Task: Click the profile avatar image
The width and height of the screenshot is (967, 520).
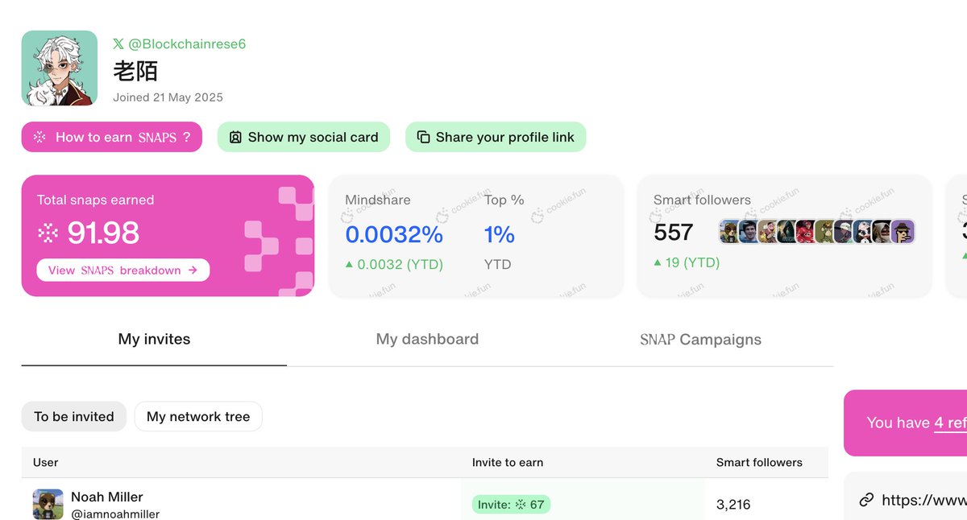Action: pyautogui.click(x=60, y=68)
